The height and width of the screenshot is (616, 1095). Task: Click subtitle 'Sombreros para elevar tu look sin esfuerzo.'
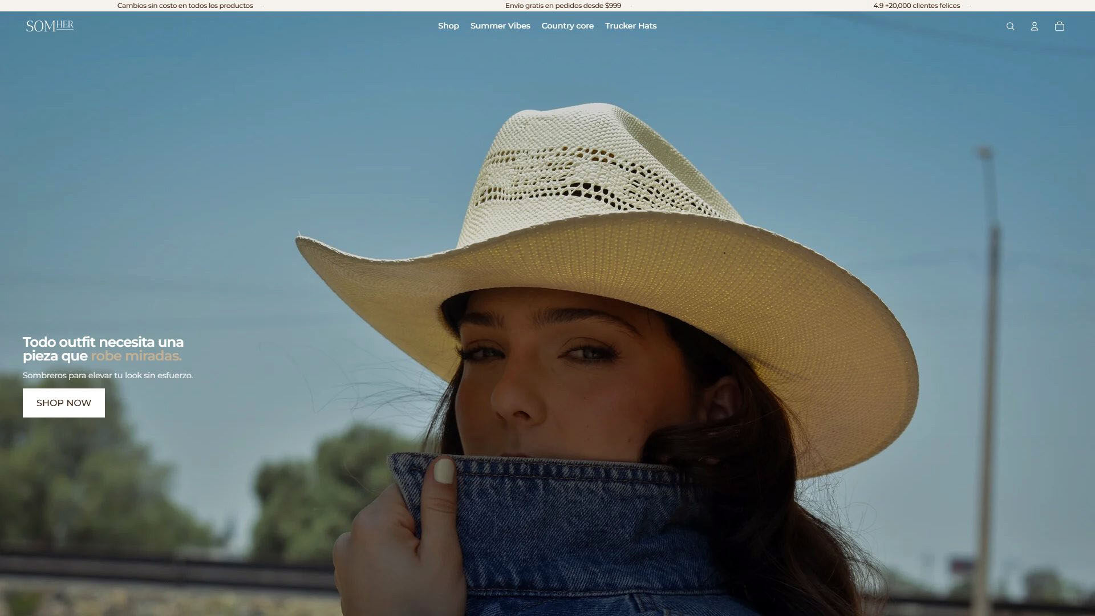pos(108,375)
